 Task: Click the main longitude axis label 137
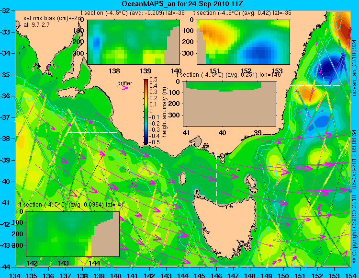(66, 275)
